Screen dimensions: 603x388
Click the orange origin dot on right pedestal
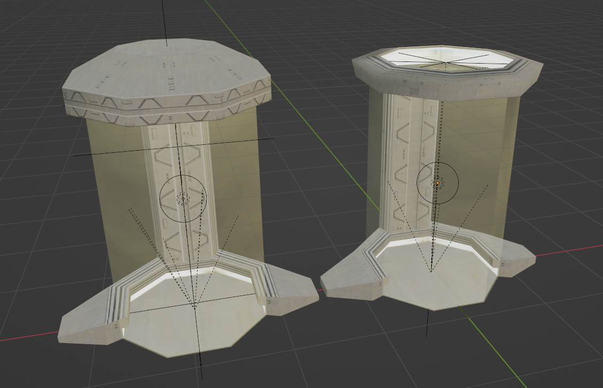coord(437,183)
